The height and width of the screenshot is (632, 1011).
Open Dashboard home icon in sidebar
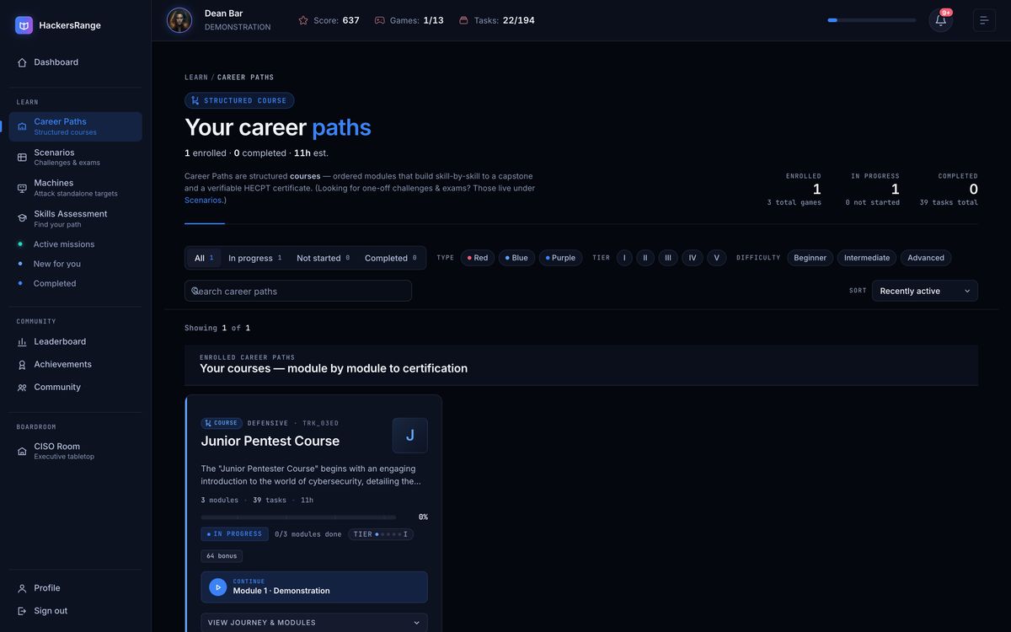[22, 62]
